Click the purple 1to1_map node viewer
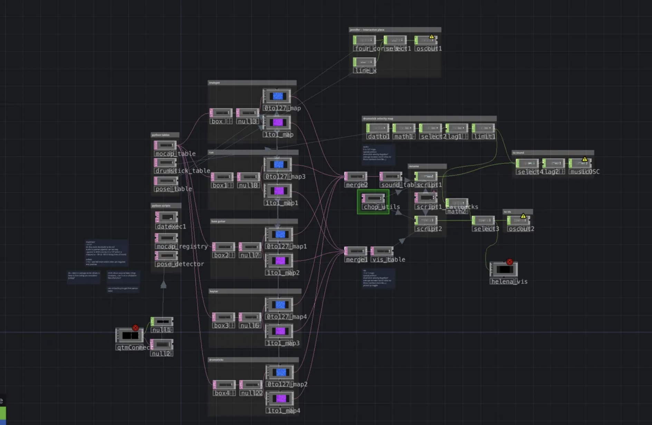Screen dimensions: 652x425 [x=277, y=122]
